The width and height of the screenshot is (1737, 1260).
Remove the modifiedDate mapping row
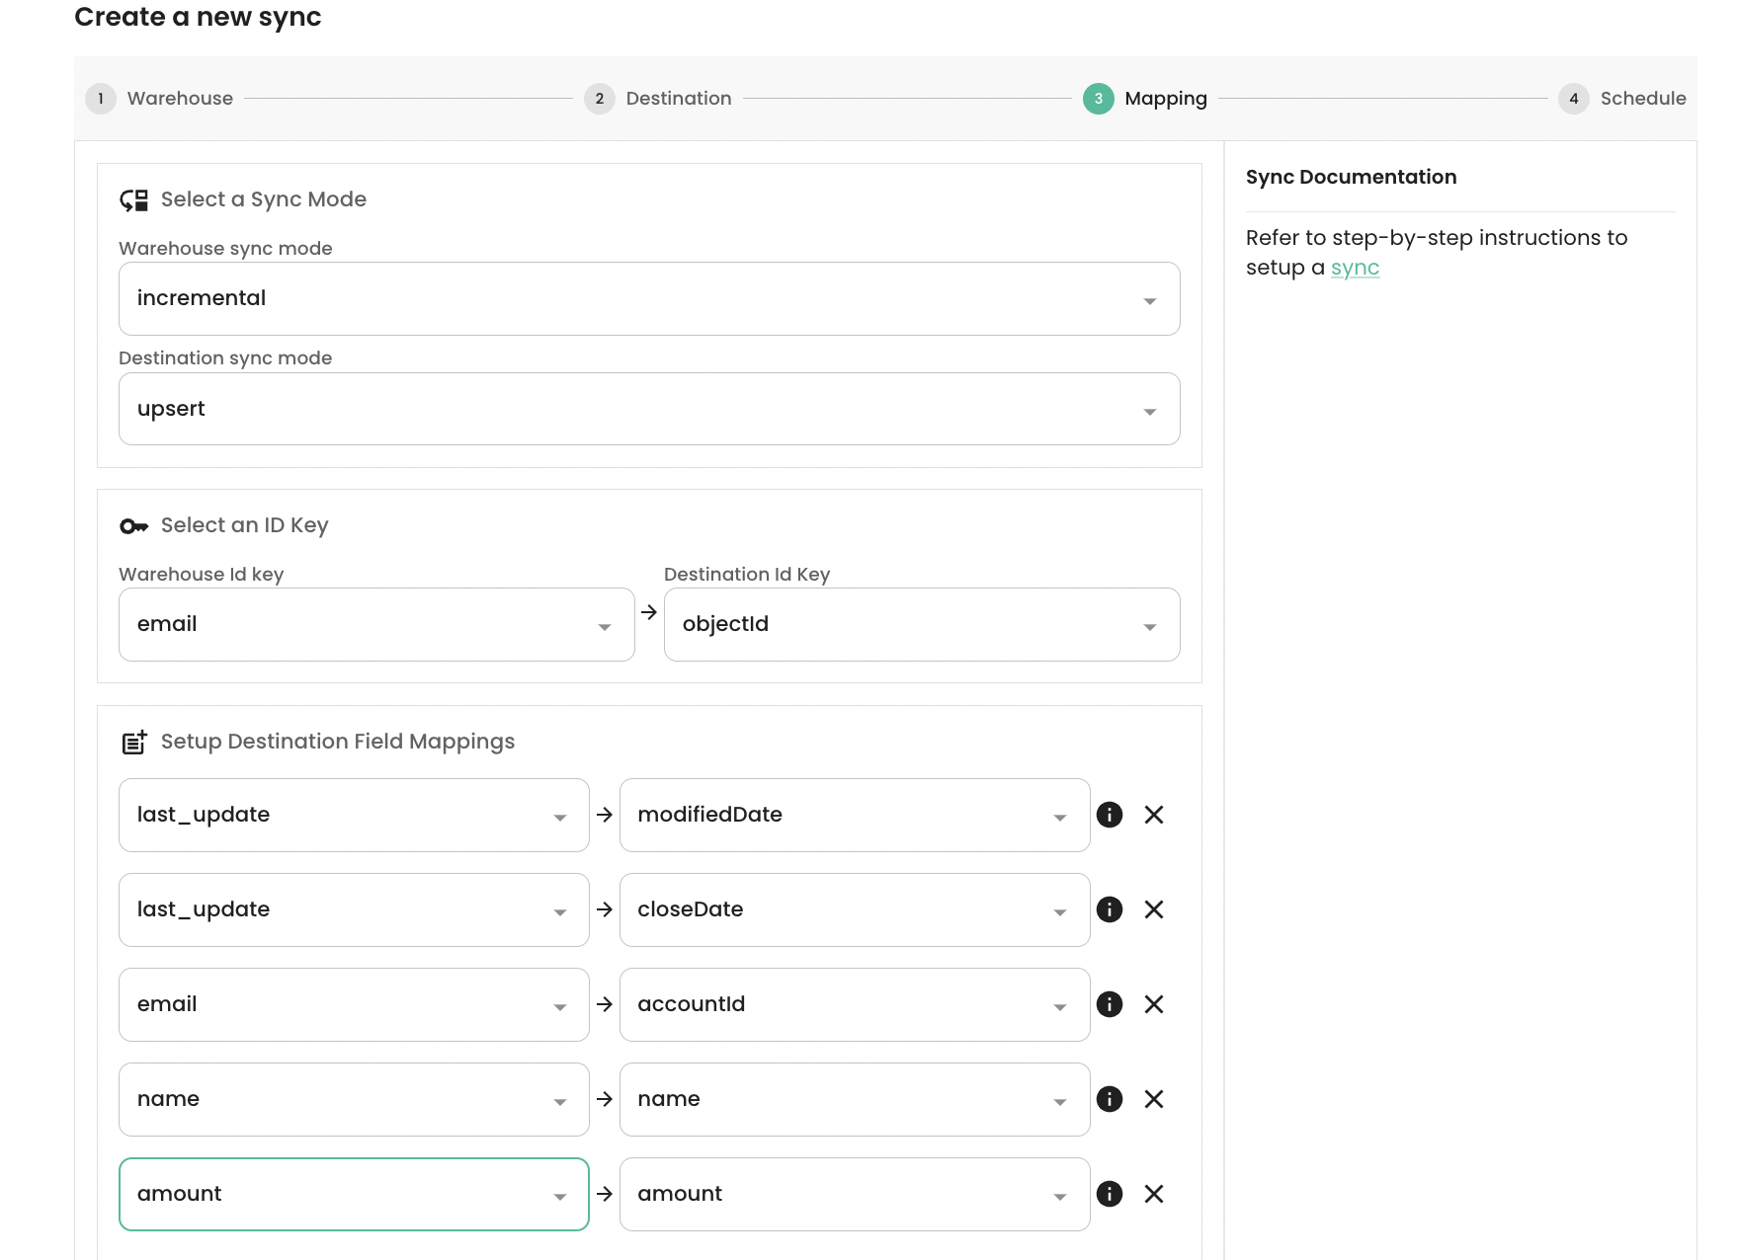click(x=1153, y=815)
